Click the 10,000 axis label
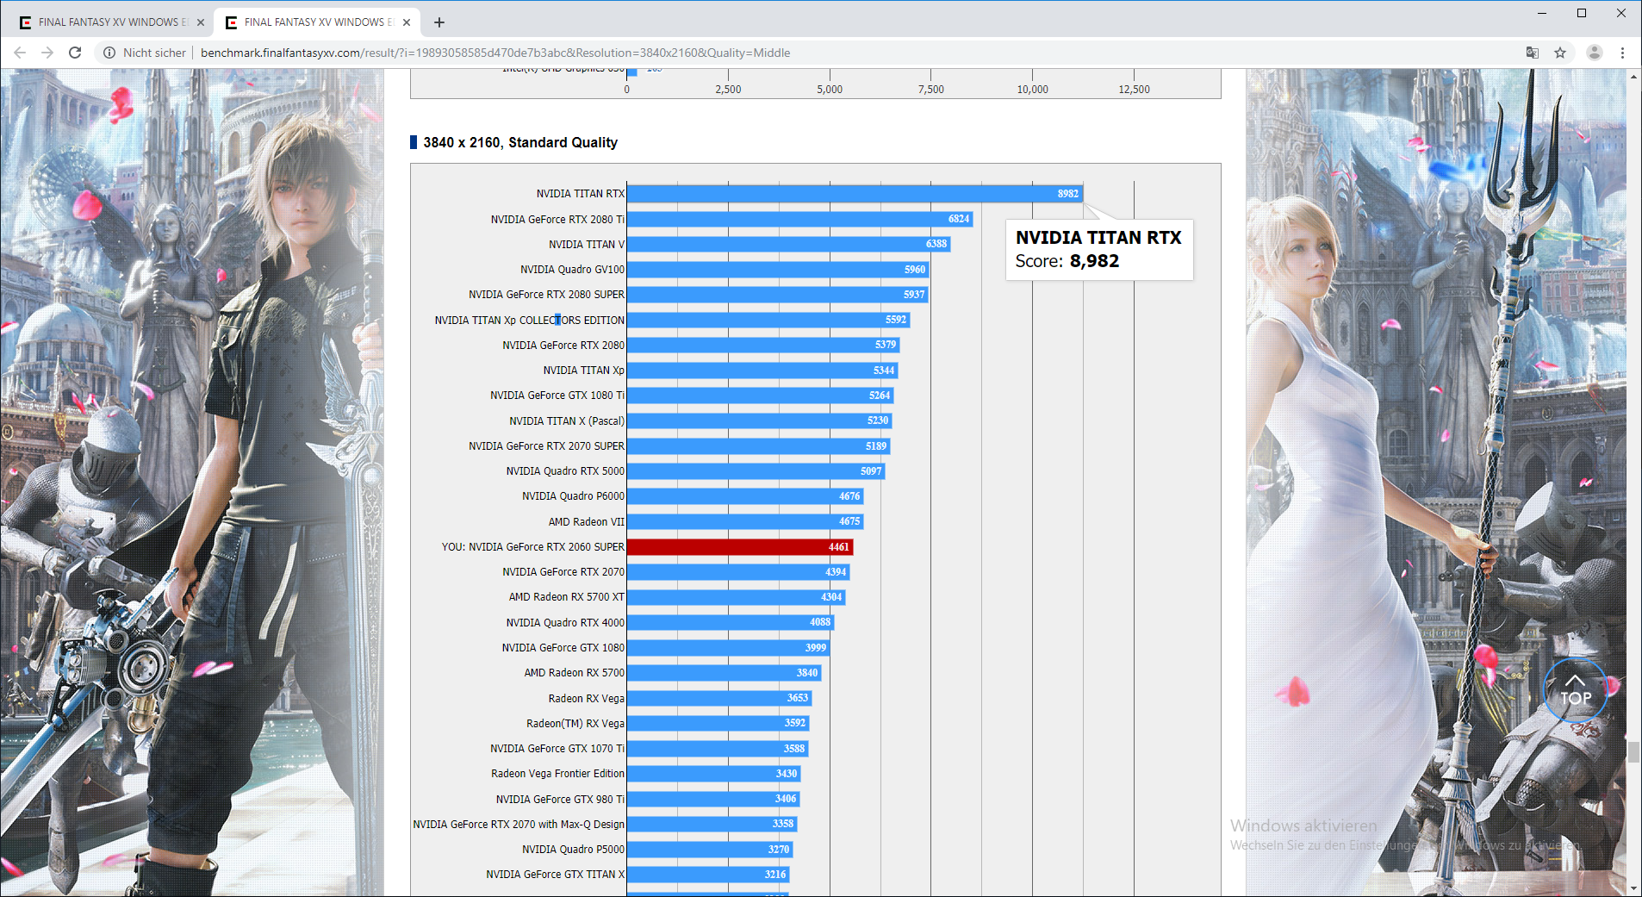The width and height of the screenshot is (1642, 897). click(x=1032, y=90)
